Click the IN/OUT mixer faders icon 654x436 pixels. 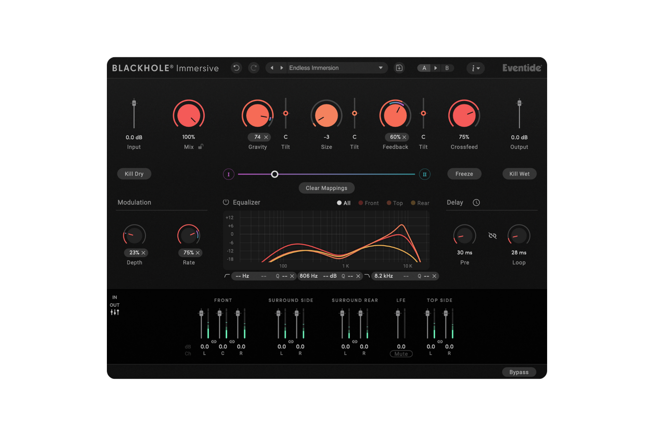(x=114, y=312)
